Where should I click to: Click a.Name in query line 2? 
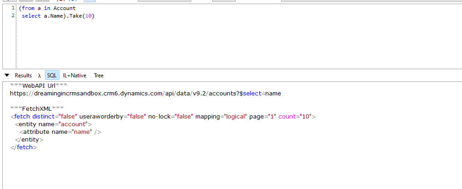click(53, 16)
